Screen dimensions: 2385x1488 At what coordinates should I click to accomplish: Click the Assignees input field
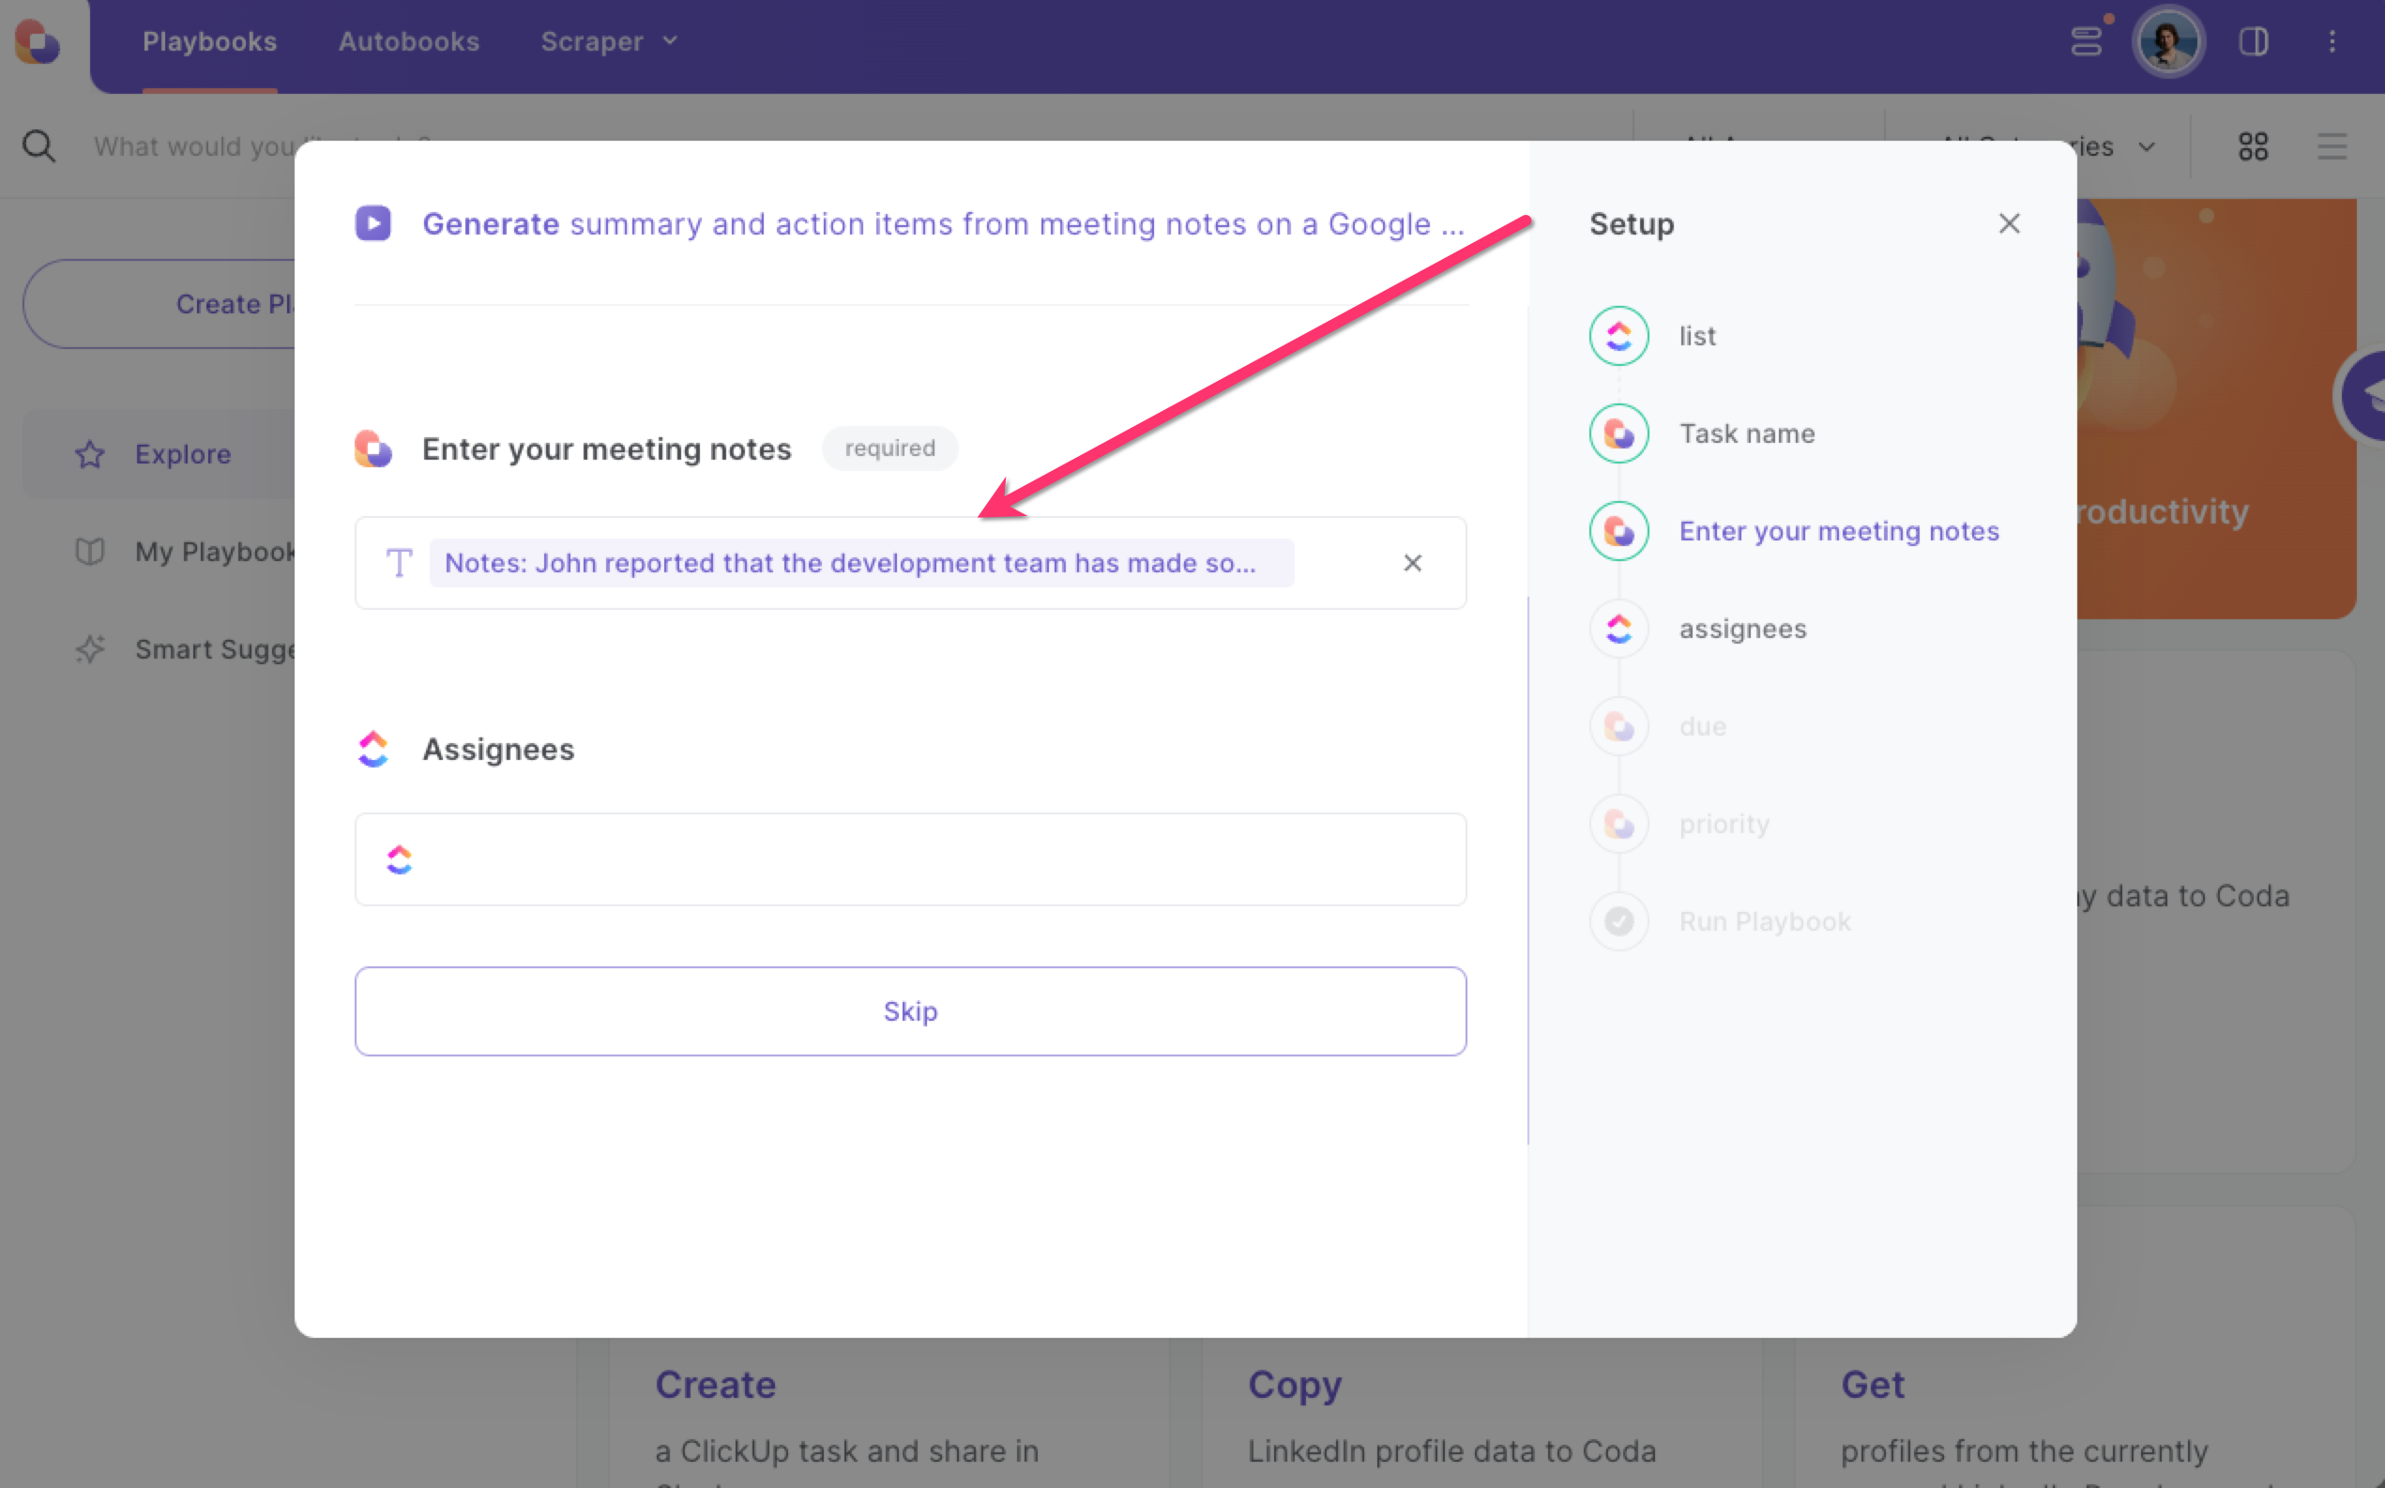(x=910, y=859)
